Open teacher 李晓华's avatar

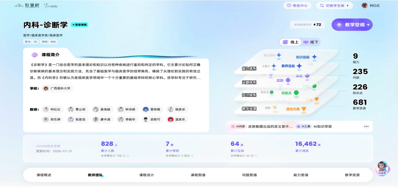pos(121,120)
